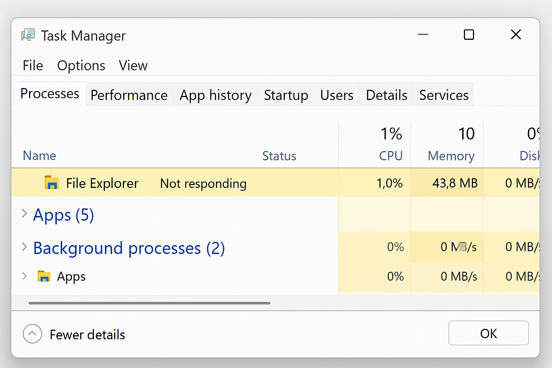Click the Fewer details label
This screenshot has width=552, height=368.
pos(87,335)
